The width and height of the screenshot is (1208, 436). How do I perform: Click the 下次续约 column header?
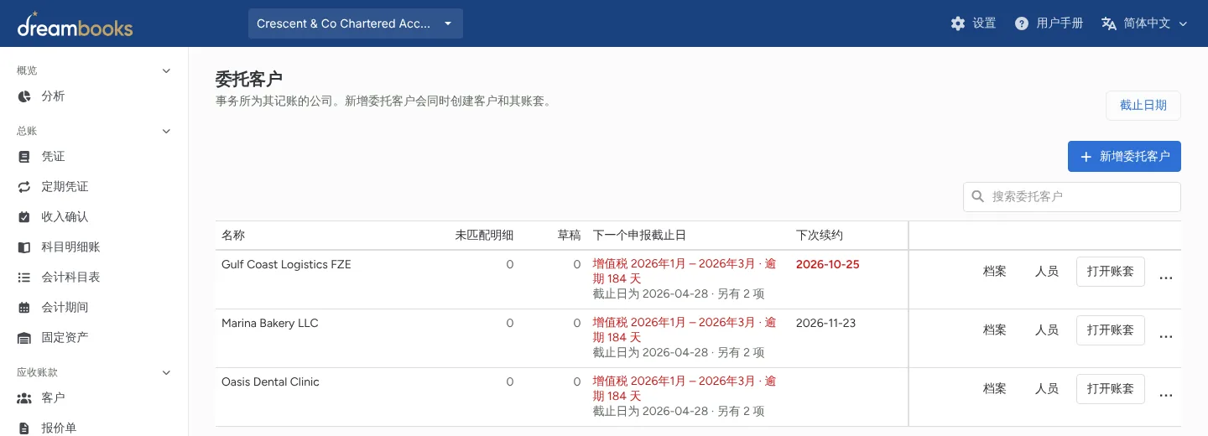(820, 236)
